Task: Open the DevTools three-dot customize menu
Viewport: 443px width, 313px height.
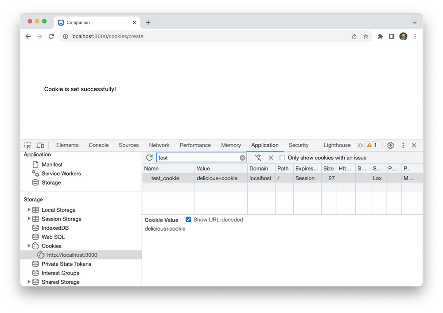Action: (403, 145)
